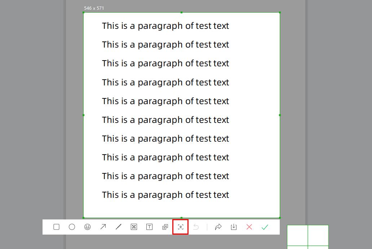The width and height of the screenshot is (372, 249).
Task: Open the share export icon
Action: (x=218, y=227)
